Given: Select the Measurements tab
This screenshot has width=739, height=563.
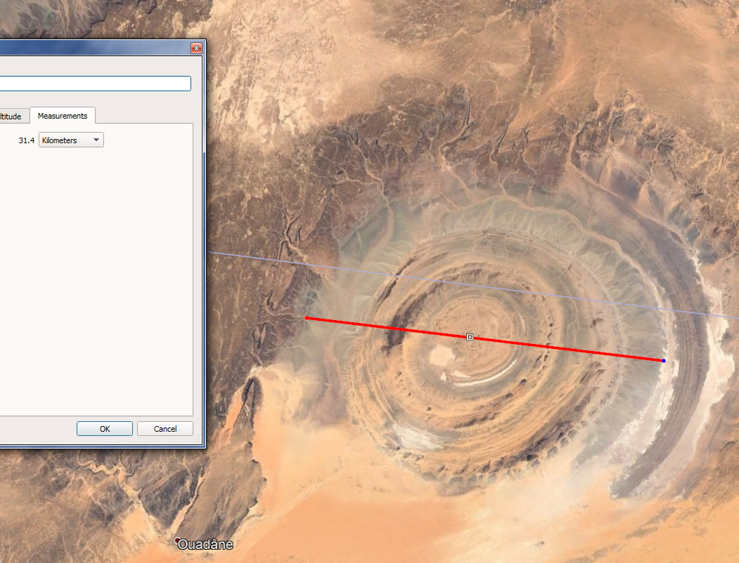Looking at the screenshot, I should [63, 116].
